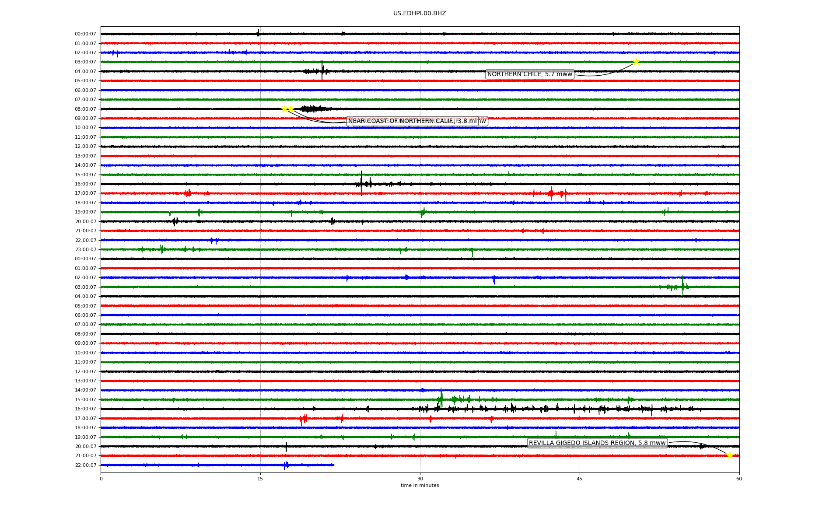The height and width of the screenshot is (525, 840).
Task: Click the 30 tick label on the time axis
Action: click(x=420, y=479)
